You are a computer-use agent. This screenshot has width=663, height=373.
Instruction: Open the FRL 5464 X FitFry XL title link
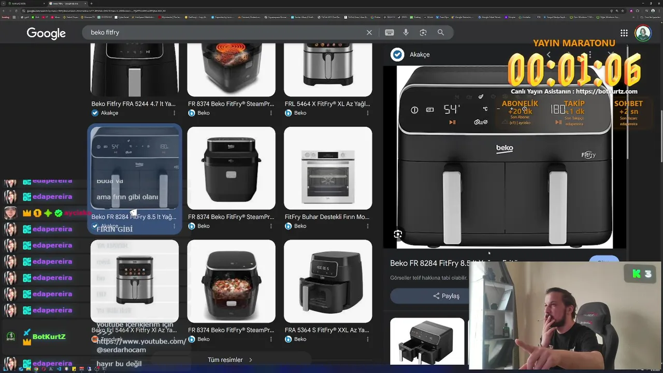[x=327, y=104]
